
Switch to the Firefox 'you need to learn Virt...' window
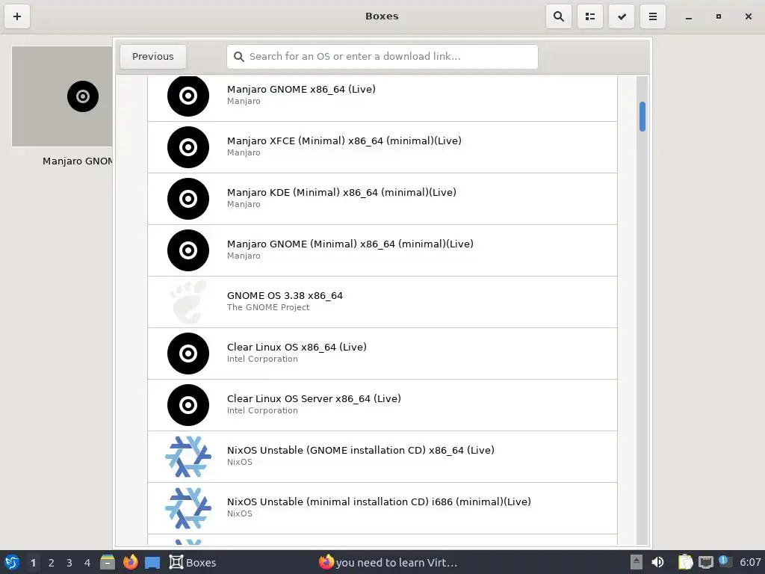[x=388, y=562]
